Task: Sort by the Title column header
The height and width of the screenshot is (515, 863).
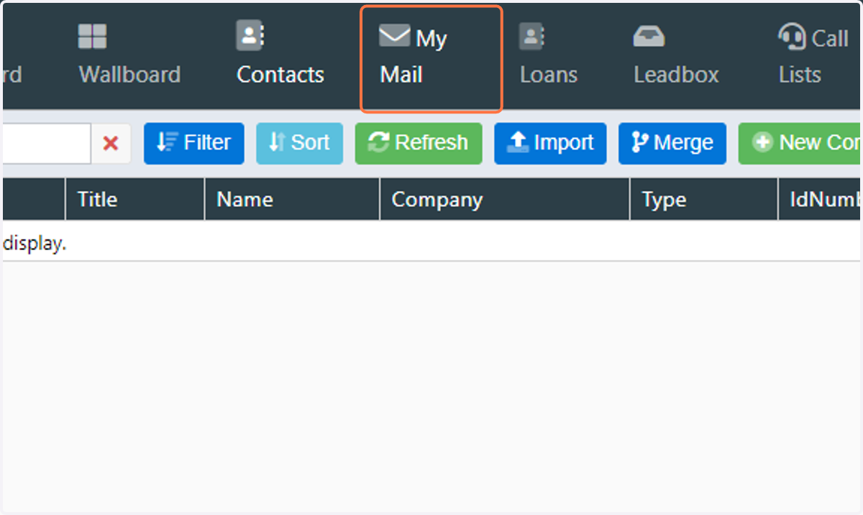Action: click(135, 199)
